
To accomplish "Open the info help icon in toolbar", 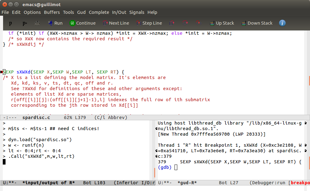I will click(282, 23).
